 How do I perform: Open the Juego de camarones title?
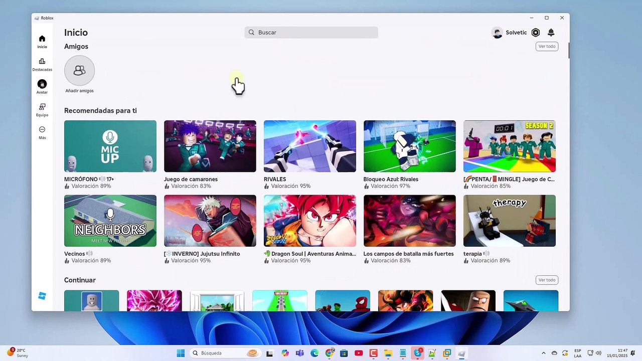(x=191, y=179)
